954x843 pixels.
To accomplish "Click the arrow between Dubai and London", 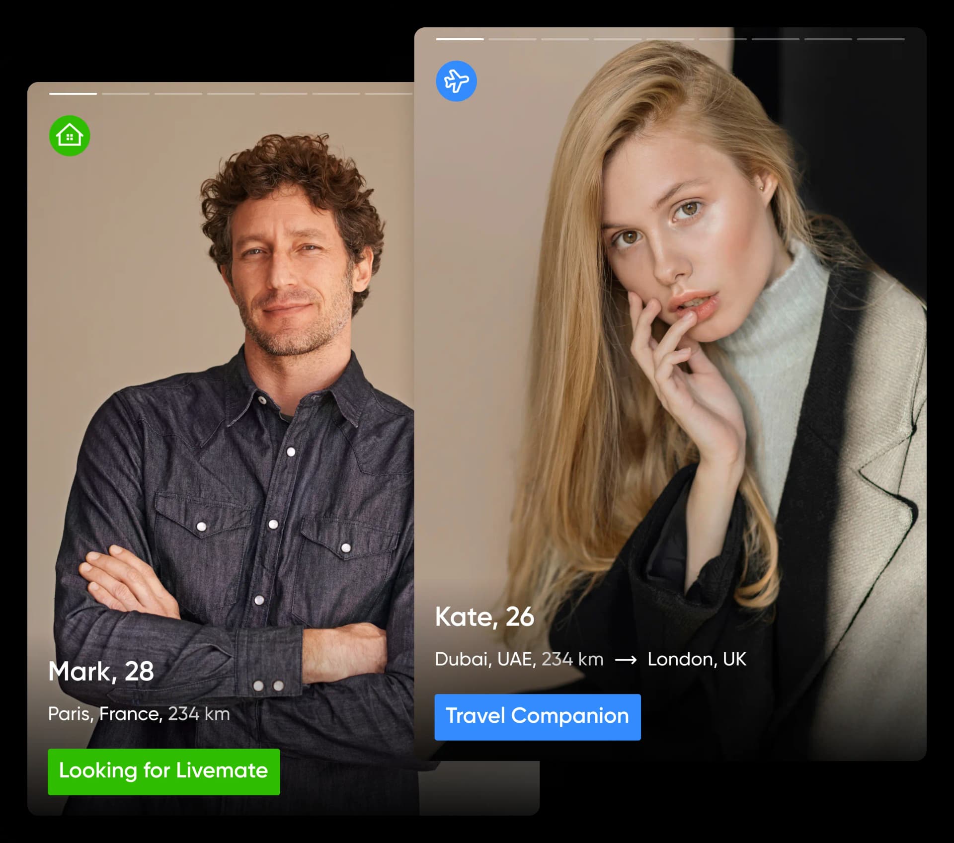I will point(626,660).
